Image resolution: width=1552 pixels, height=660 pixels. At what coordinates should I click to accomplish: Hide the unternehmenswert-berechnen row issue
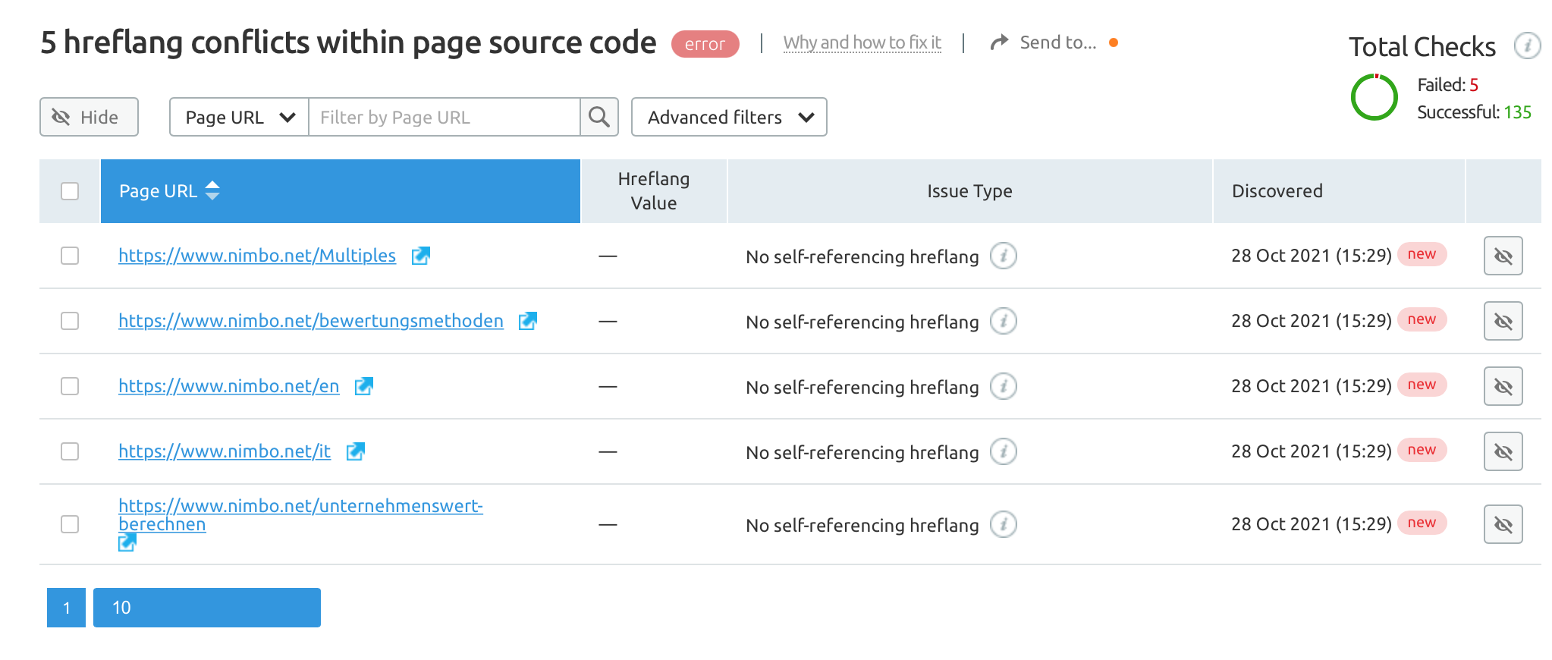[1503, 525]
